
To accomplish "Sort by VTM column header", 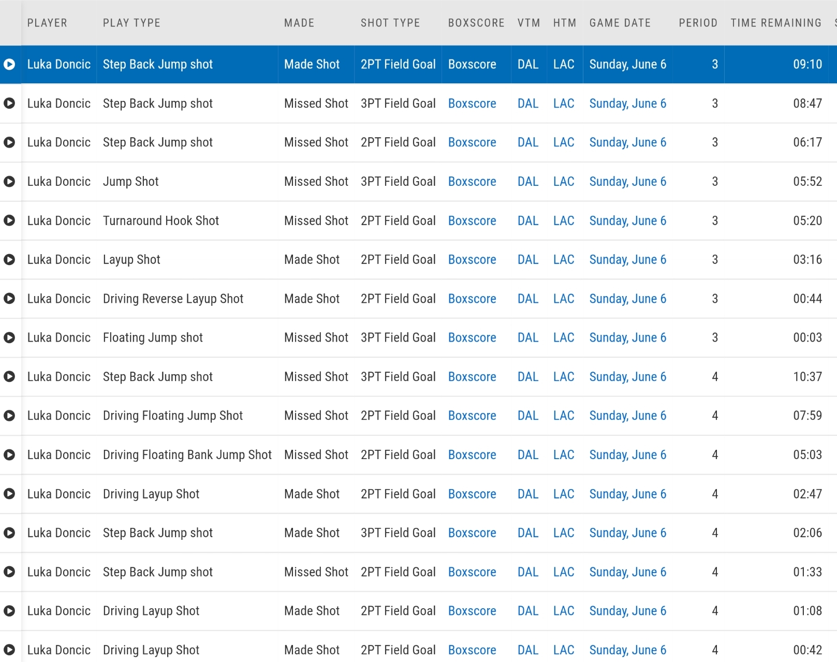I will (529, 23).
